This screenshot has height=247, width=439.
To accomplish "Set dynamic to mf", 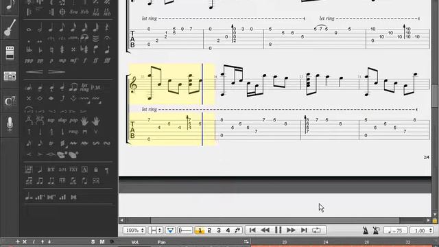I will [x=73, y=60].
